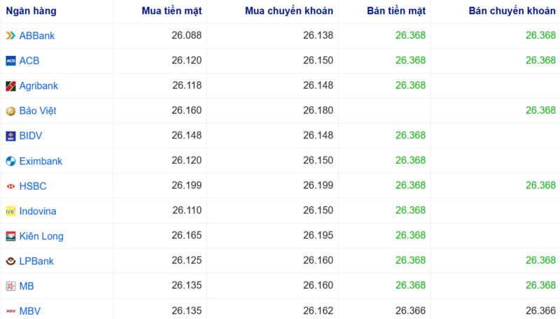The image size is (560, 319).
Task: Open the ABBank link
Action: tap(37, 36)
